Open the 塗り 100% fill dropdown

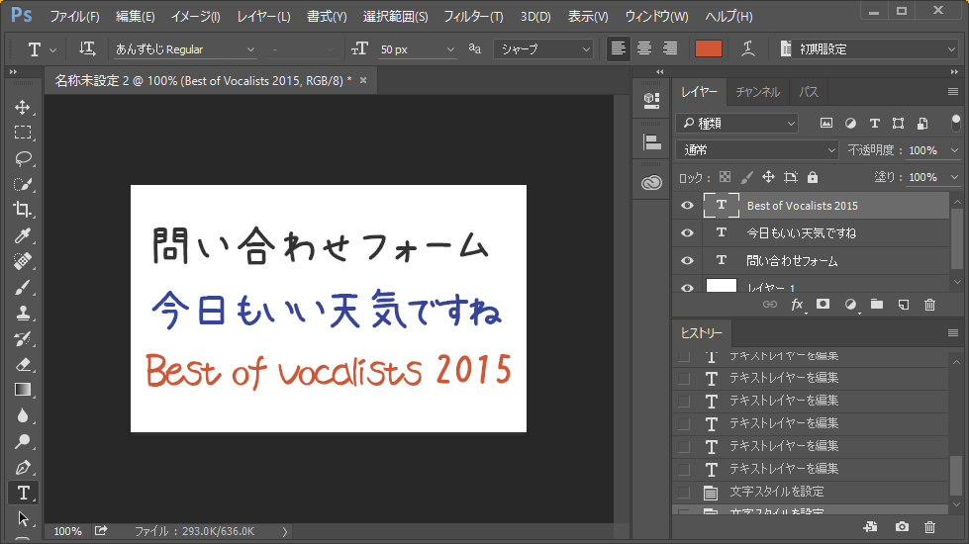pos(954,177)
